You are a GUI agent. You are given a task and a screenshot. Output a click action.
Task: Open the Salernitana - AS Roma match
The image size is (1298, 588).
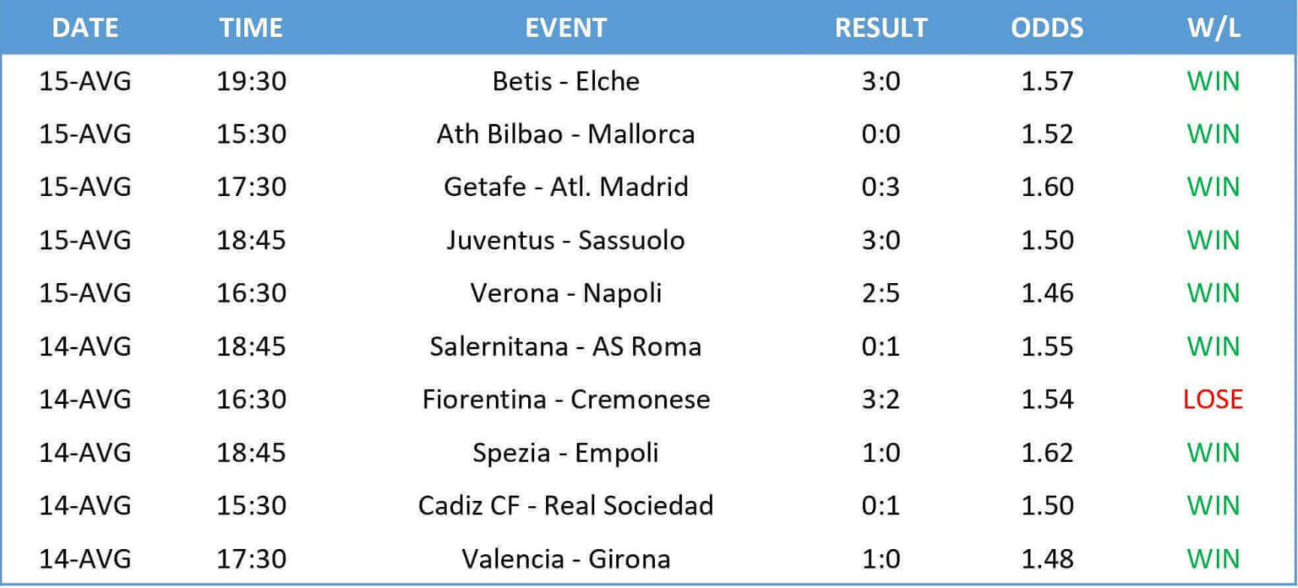tap(565, 346)
